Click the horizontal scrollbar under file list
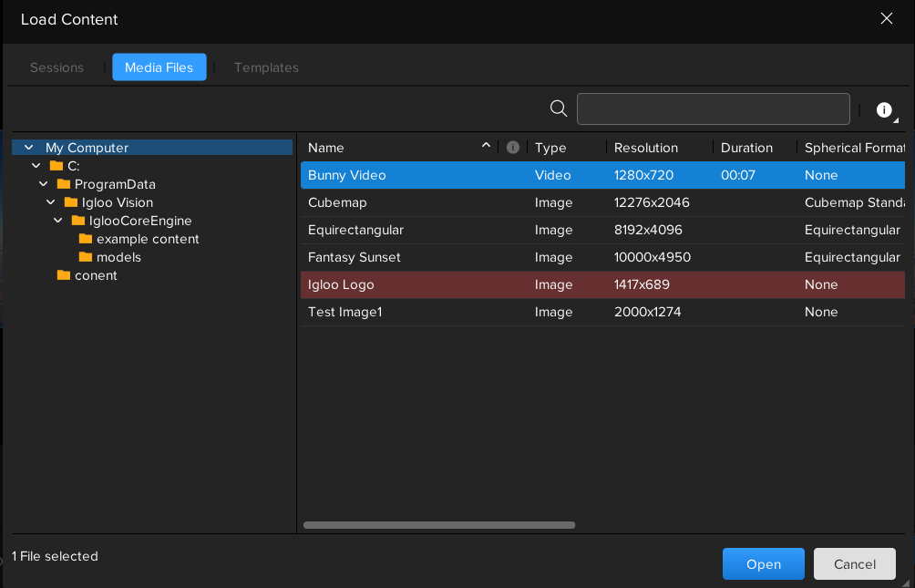 [439, 525]
